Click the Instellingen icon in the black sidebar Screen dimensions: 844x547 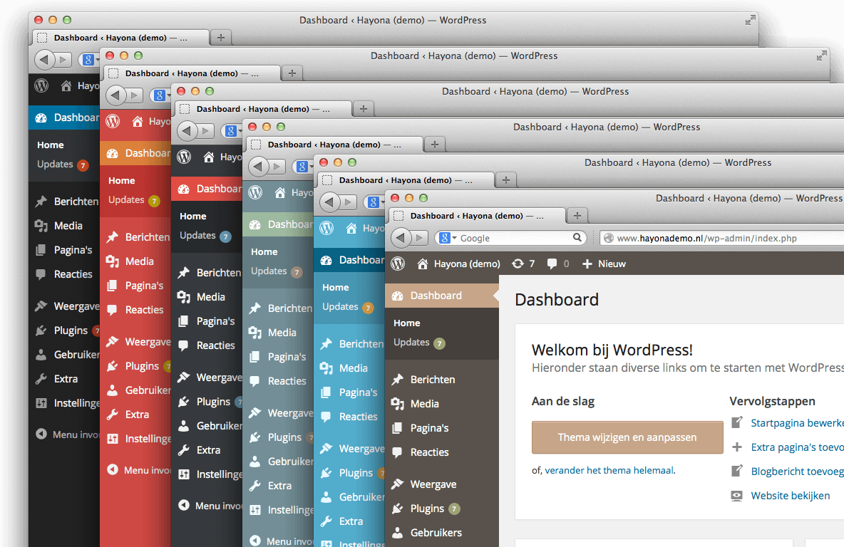click(41, 403)
